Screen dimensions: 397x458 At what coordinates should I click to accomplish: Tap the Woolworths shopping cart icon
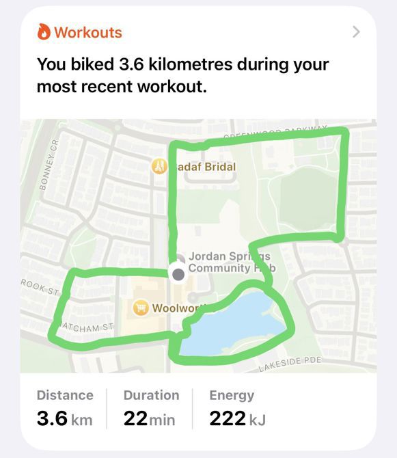pos(141,308)
